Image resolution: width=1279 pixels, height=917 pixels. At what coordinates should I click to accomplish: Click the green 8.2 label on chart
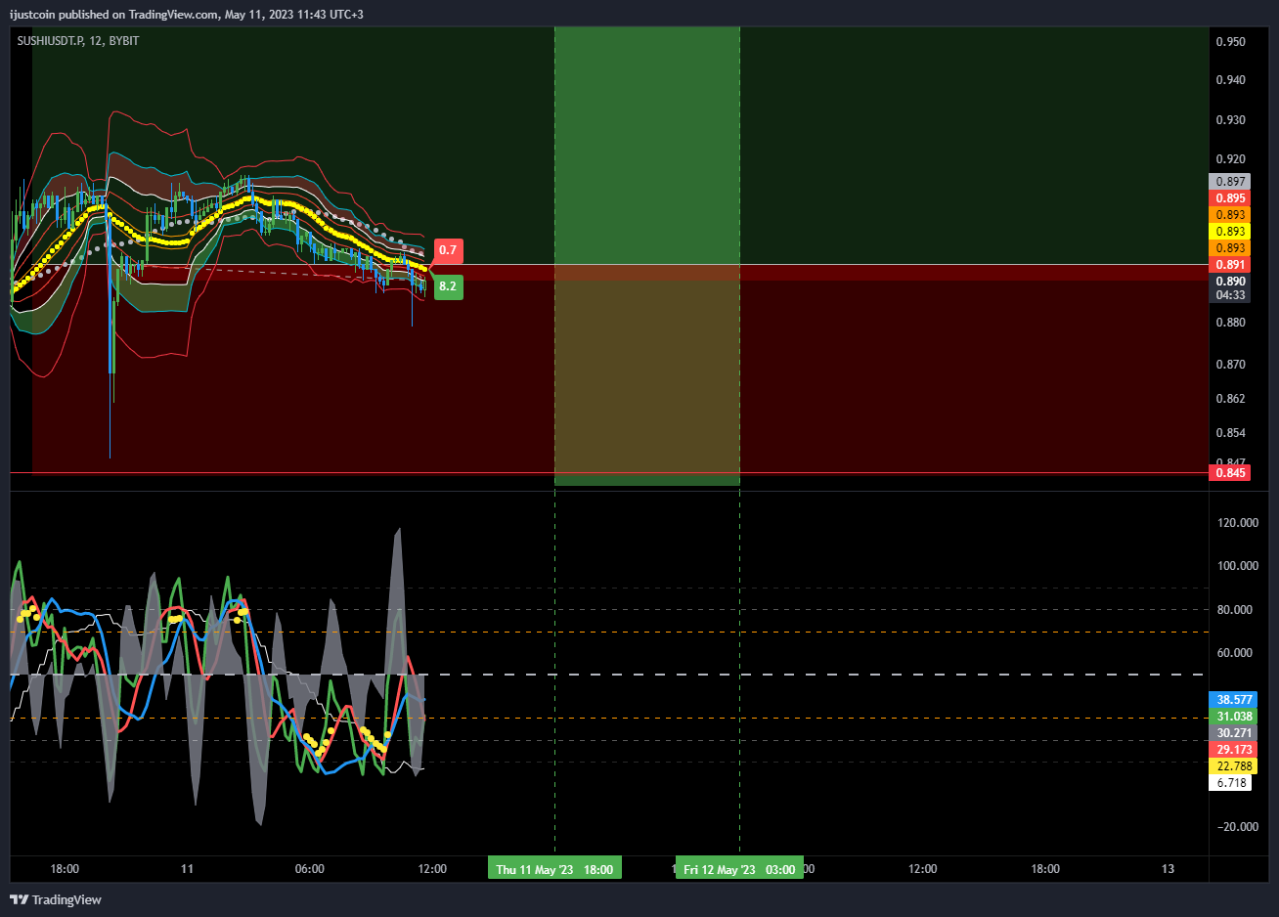pyautogui.click(x=448, y=286)
